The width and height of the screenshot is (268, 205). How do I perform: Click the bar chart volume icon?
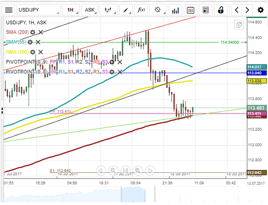pos(176,9)
